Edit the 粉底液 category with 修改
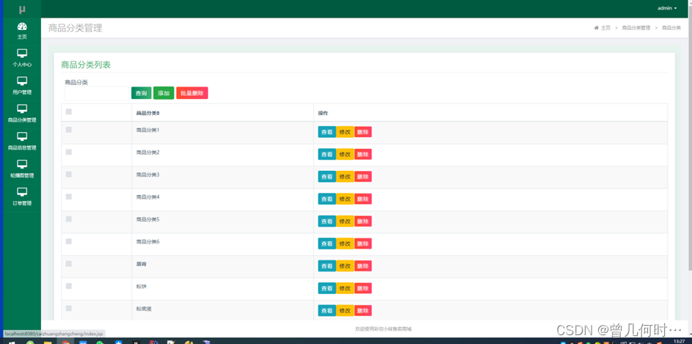 [345, 310]
